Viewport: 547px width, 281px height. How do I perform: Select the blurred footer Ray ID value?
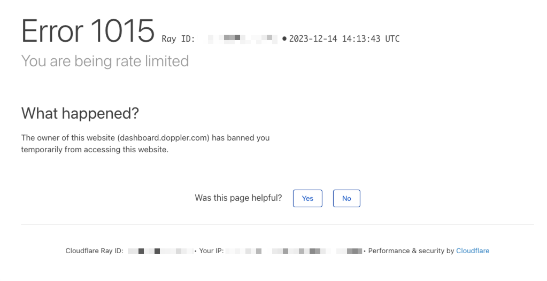tap(160, 251)
